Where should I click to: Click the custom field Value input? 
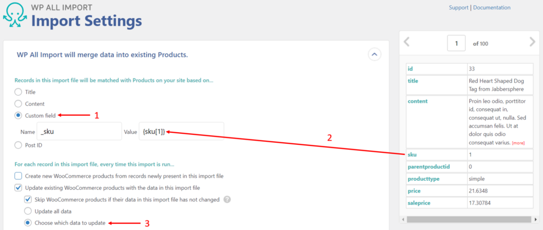pos(181,131)
